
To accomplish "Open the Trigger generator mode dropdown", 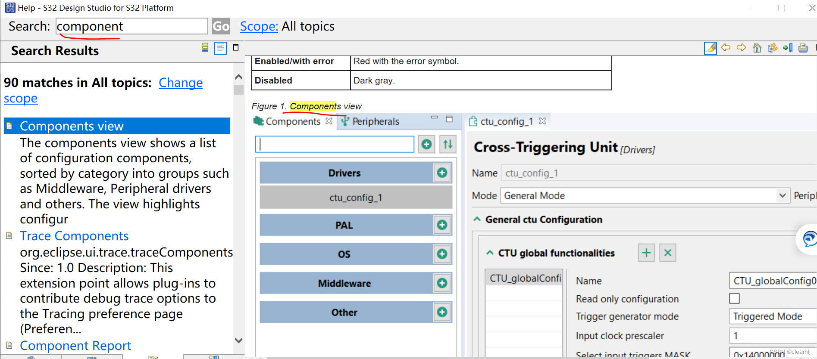I will point(773,316).
